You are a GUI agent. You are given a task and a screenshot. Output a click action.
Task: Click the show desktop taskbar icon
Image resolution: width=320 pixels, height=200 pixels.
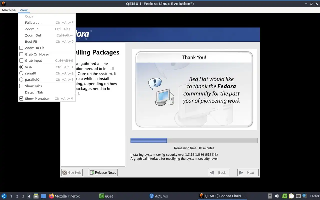coord(43,196)
